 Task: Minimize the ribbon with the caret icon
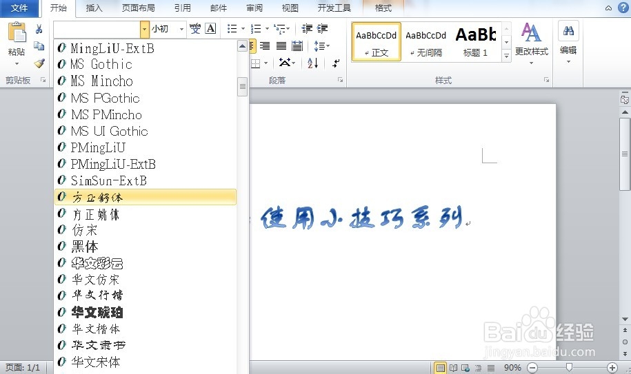(608, 8)
